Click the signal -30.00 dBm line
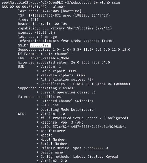 click(x=36, y=33)
